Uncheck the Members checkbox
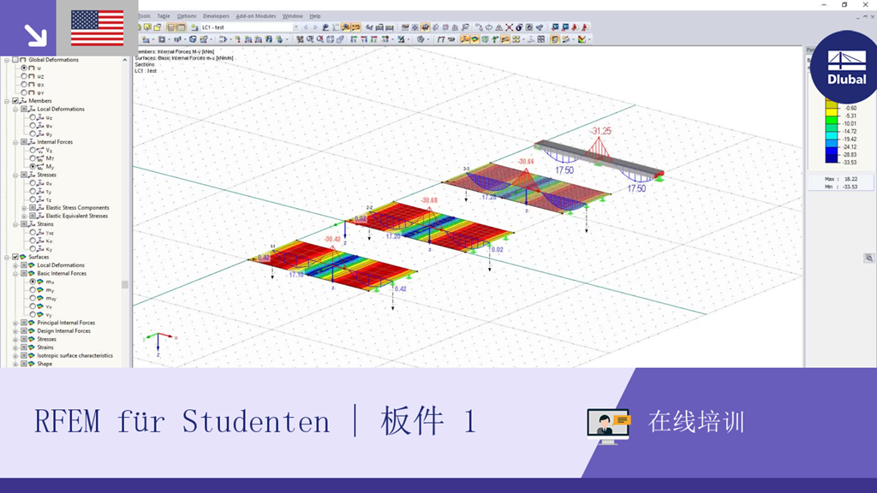The width and height of the screenshot is (877, 493). (x=15, y=101)
